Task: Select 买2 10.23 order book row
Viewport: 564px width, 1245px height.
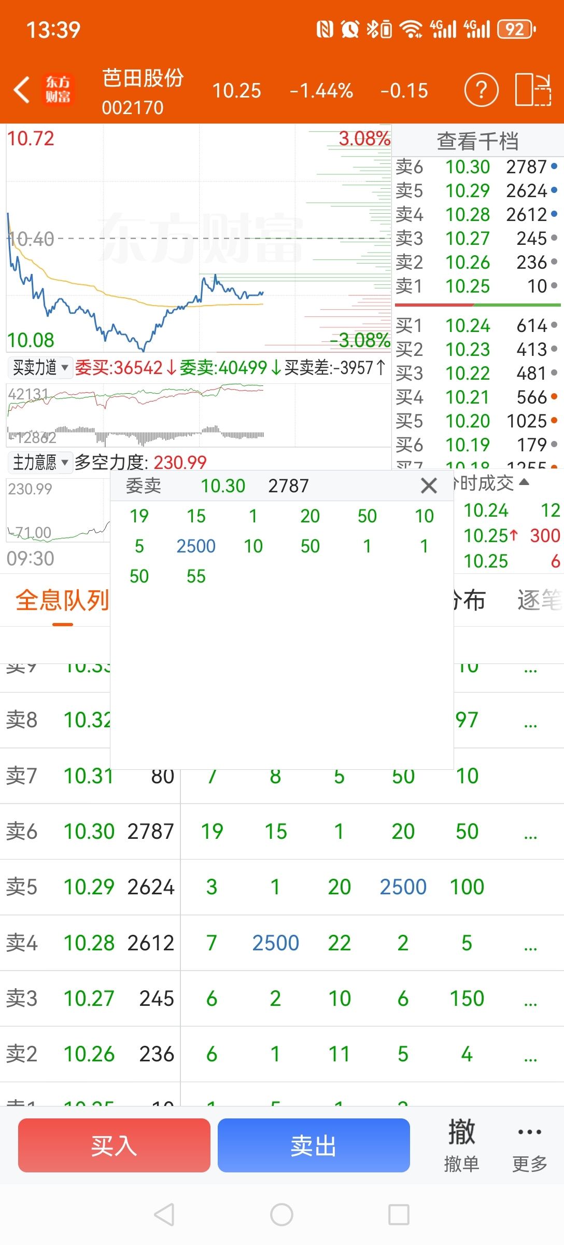Action: (477, 349)
